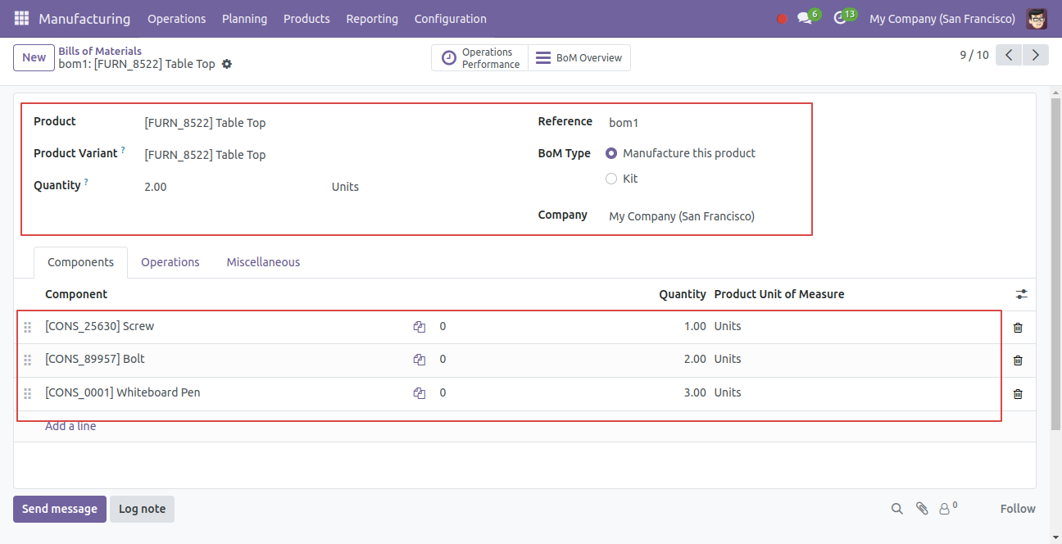Click the red recording indicator dot
The width and height of the screenshot is (1062, 544).
(x=782, y=19)
